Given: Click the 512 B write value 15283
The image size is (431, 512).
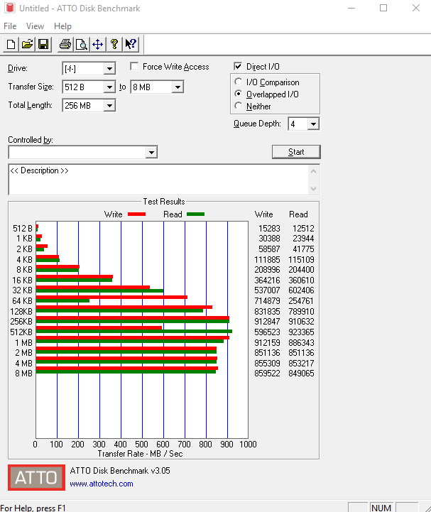Looking at the screenshot, I should [269, 228].
